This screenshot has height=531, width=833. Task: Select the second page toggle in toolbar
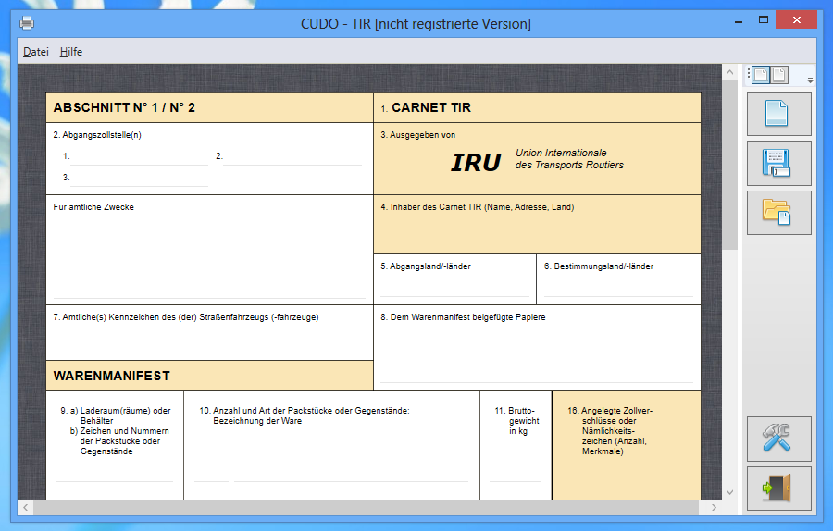tap(779, 75)
